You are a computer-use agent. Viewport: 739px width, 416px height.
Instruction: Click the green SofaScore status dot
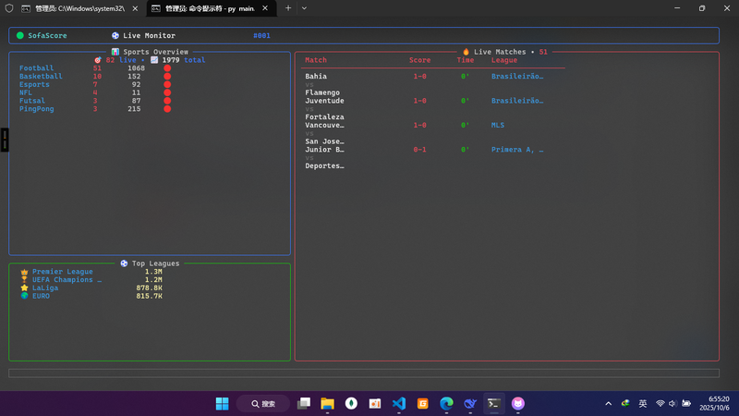pyautogui.click(x=20, y=35)
